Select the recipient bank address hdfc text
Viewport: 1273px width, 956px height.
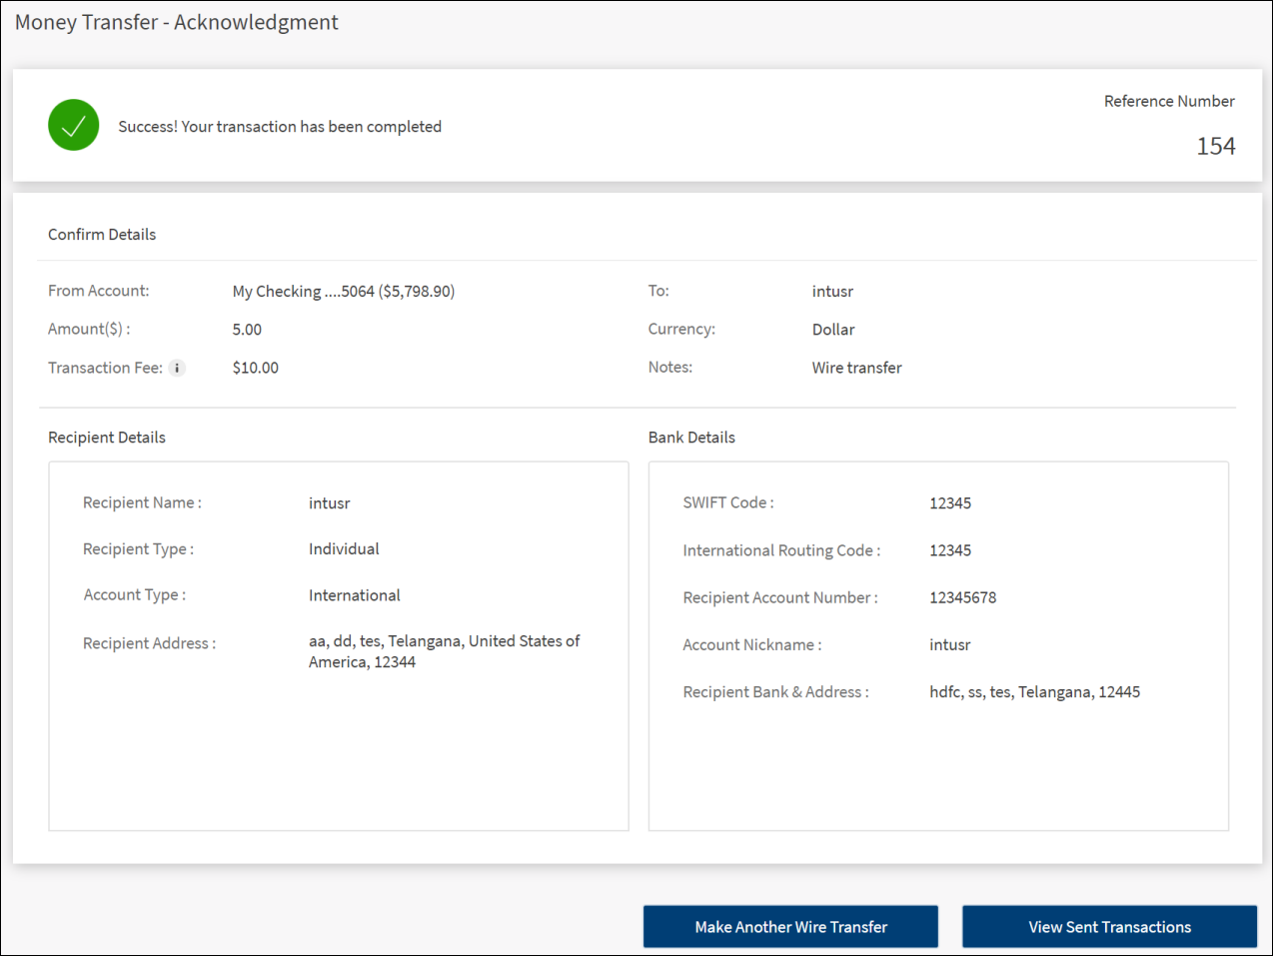1034,692
